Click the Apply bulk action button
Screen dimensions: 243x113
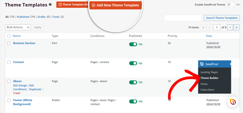38,27
